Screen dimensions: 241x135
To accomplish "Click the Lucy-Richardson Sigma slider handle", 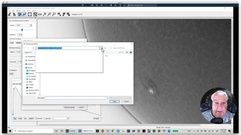I will pyautogui.click(x=22, y=30).
